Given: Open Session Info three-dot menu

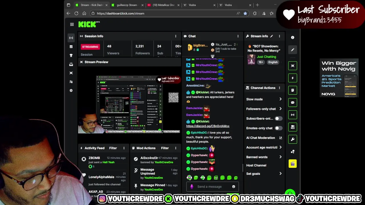Looking at the screenshot, I should [x=176, y=36].
